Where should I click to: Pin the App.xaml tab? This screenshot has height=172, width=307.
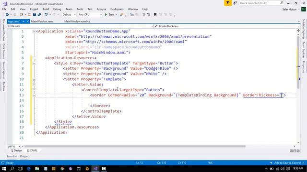(24, 21)
